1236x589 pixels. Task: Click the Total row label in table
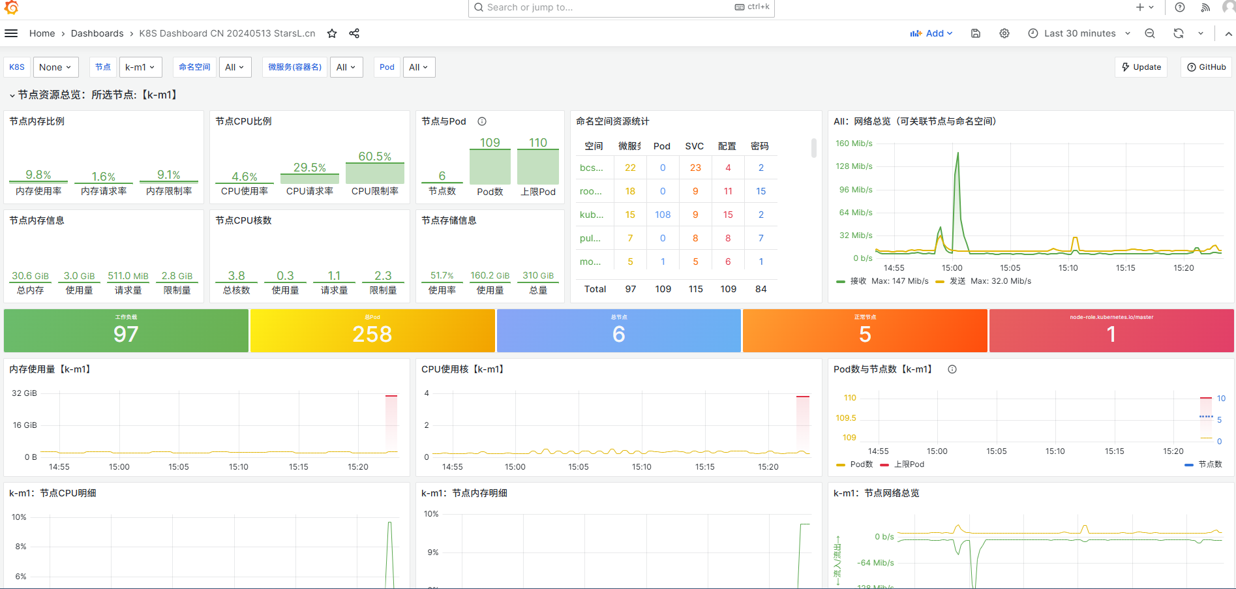click(x=595, y=289)
